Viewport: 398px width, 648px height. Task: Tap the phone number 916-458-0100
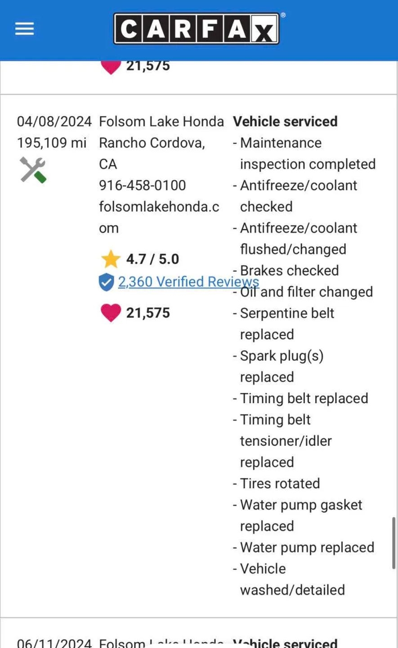pos(142,185)
